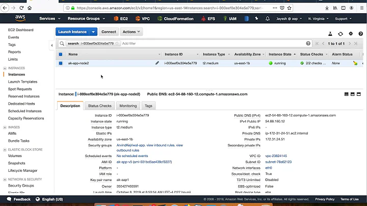Open the Support menu
This screenshot has width=367, height=206.
click(343, 18)
